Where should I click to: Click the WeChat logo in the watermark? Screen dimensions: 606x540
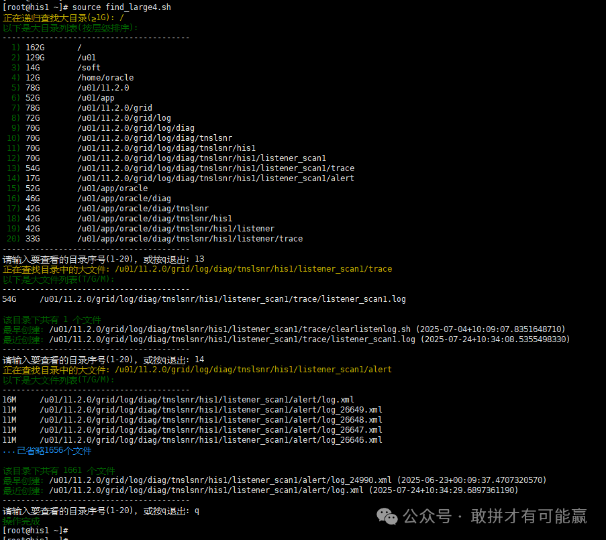(x=387, y=515)
